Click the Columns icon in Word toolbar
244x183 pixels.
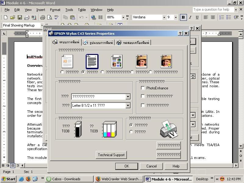click(x=101, y=17)
